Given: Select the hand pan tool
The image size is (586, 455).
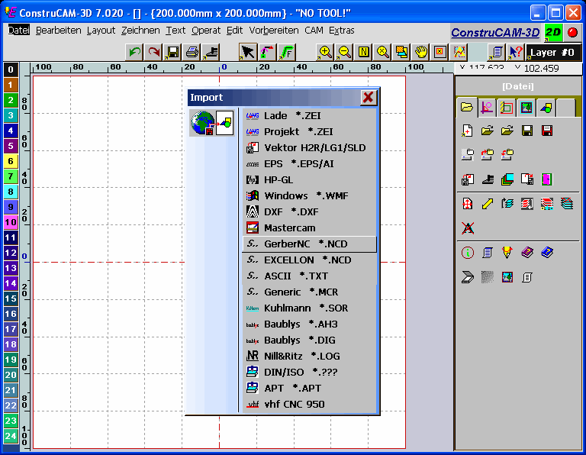Looking at the screenshot, I should point(420,52).
